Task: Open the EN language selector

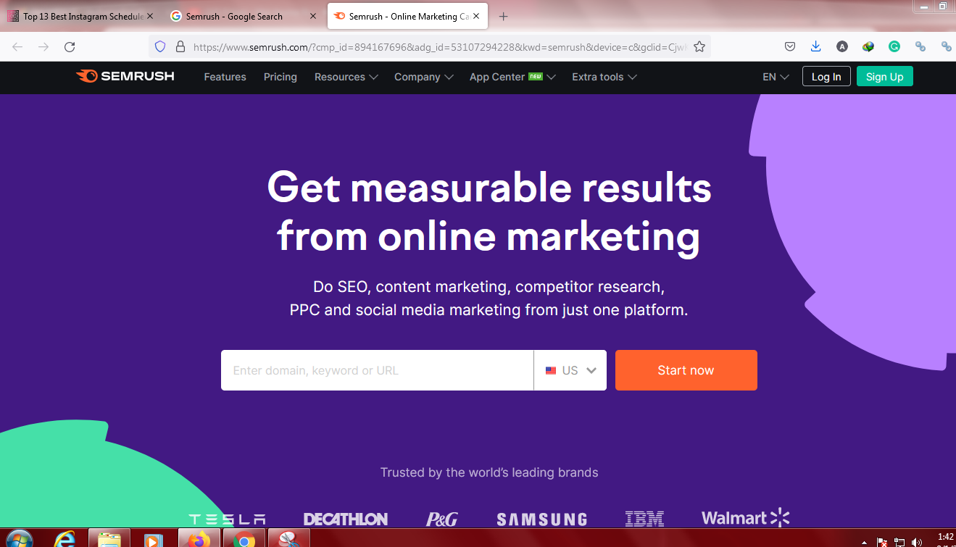Action: pyautogui.click(x=776, y=77)
